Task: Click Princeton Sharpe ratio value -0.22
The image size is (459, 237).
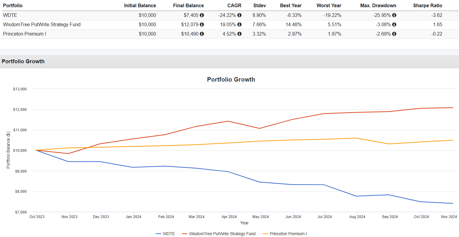Action: [x=437, y=34]
